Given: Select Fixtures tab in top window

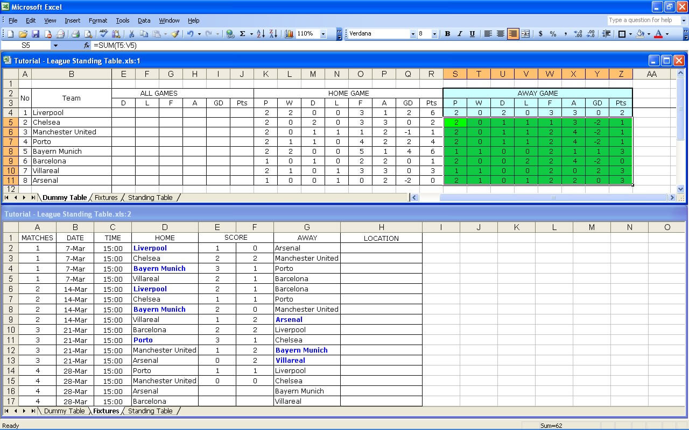Looking at the screenshot, I should (x=106, y=198).
